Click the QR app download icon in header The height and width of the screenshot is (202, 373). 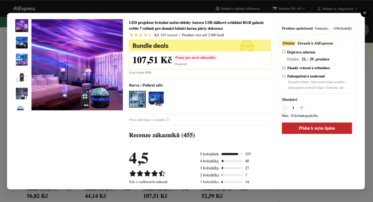[217, 9]
